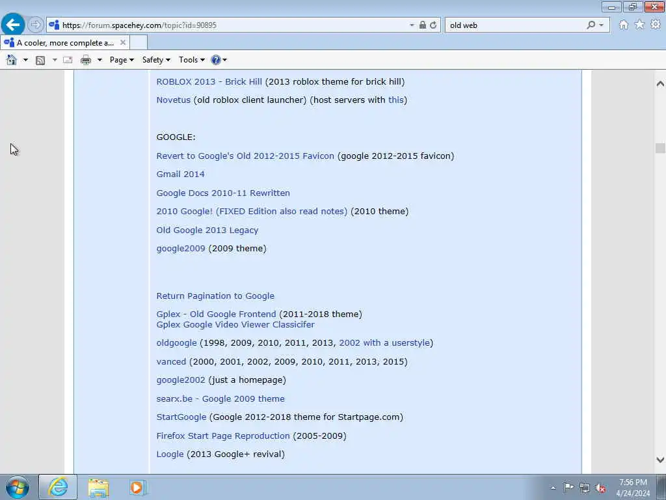Click the 'old web' search box
The height and width of the screenshot is (500, 666).
coord(516,25)
